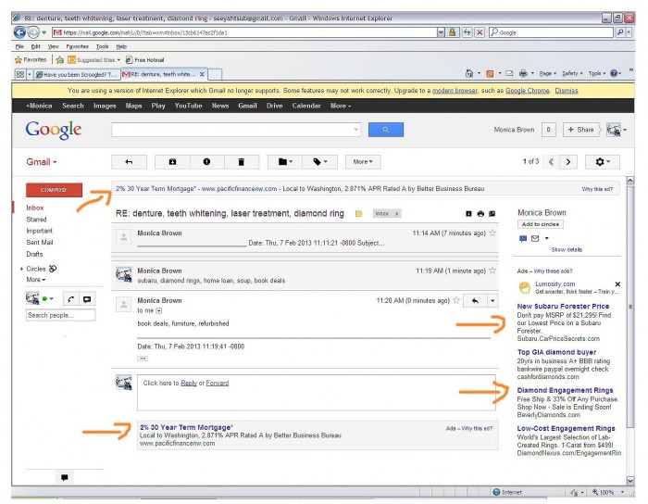Open New Subaru Forester Price ad

point(563,307)
